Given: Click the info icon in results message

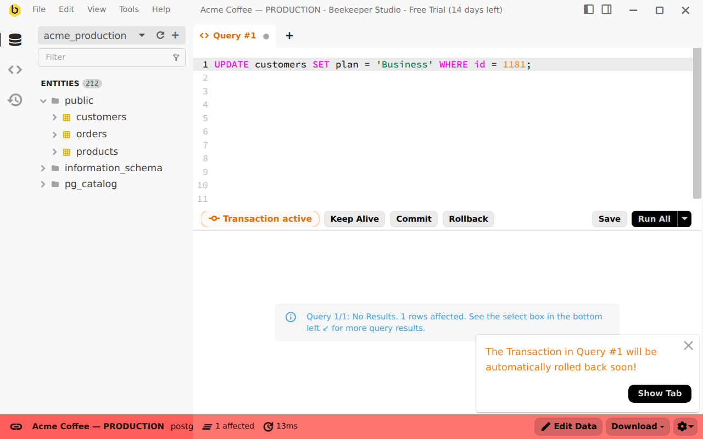Looking at the screenshot, I should 291,317.
